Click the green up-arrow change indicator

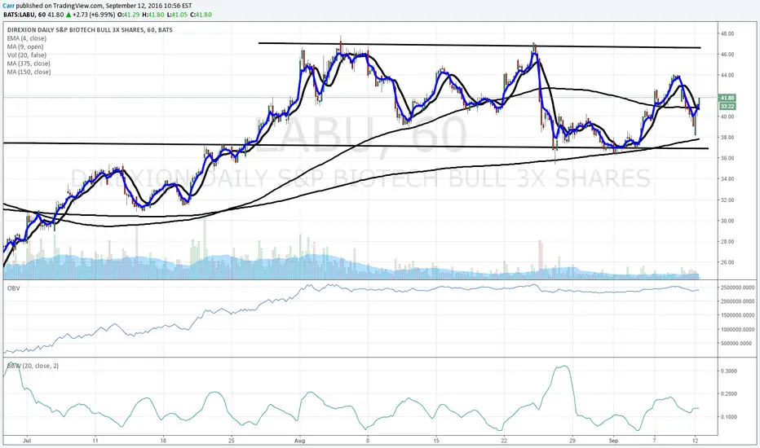coord(68,15)
